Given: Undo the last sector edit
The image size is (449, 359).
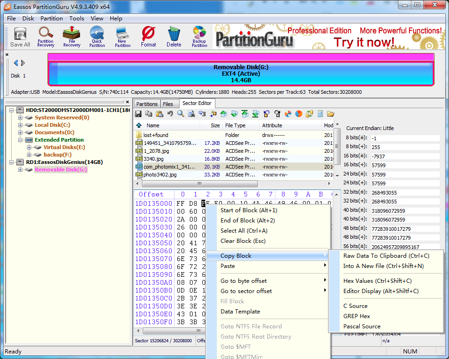Looking at the screenshot, I should coord(170,114).
